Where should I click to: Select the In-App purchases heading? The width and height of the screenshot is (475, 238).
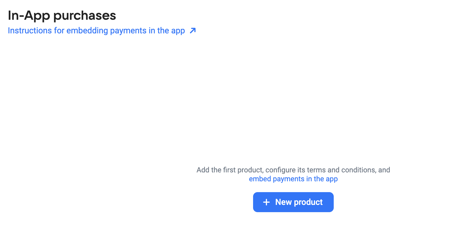[x=62, y=15]
